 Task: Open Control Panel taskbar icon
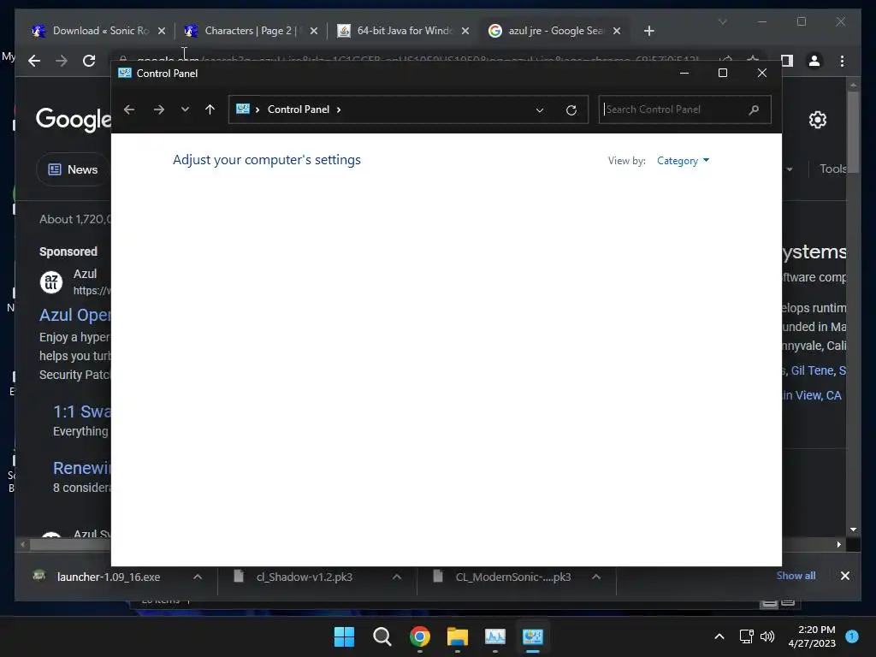(532, 636)
